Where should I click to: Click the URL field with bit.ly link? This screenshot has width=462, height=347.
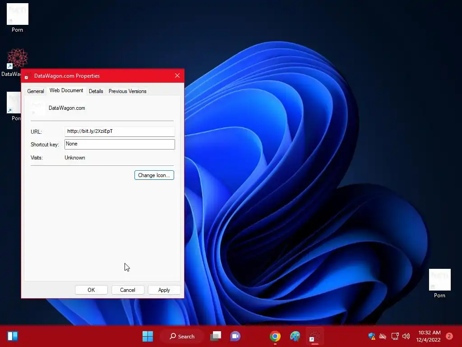120,131
